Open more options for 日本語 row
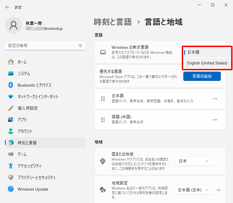The height and width of the screenshot is (203, 233). pos(215,99)
